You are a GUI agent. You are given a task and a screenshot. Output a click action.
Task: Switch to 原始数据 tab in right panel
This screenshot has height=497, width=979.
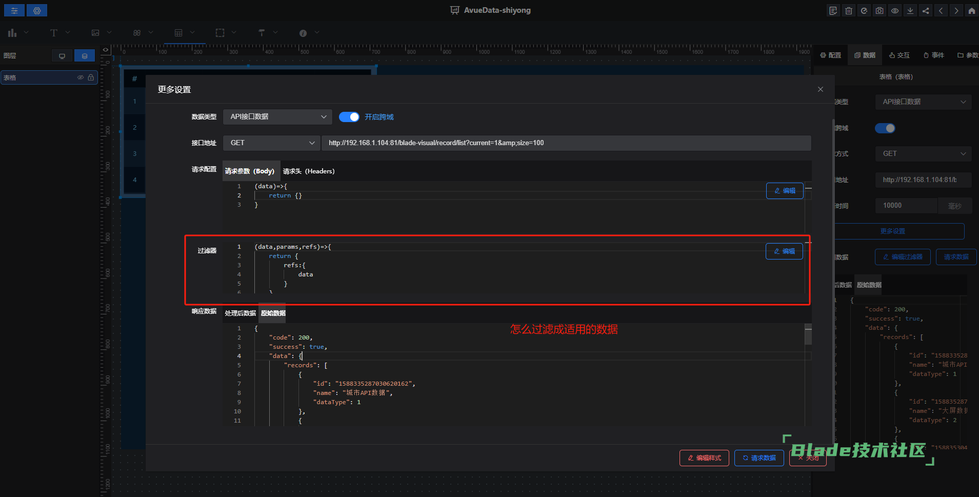(869, 285)
